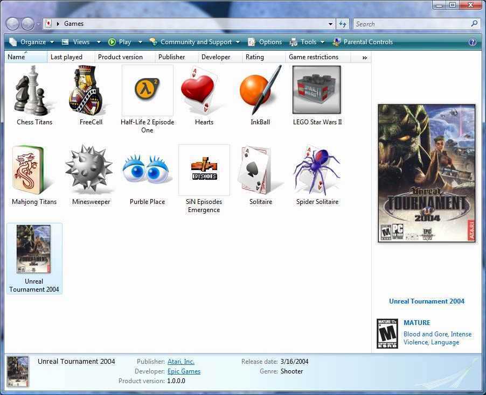Click release date value 3/16/2004

(294, 362)
